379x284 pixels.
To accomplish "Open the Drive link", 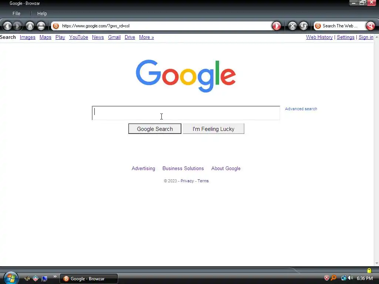I will click(x=130, y=37).
